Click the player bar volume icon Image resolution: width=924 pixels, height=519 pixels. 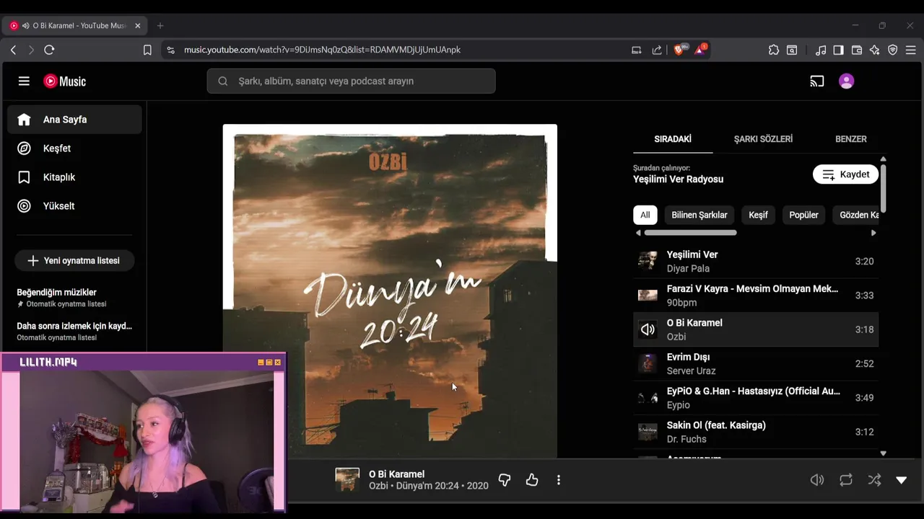tap(817, 480)
